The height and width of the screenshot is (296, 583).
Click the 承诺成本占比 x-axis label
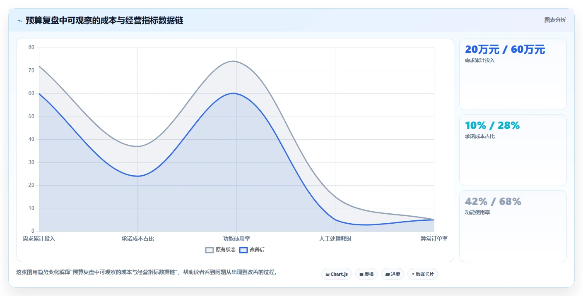[x=137, y=239]
